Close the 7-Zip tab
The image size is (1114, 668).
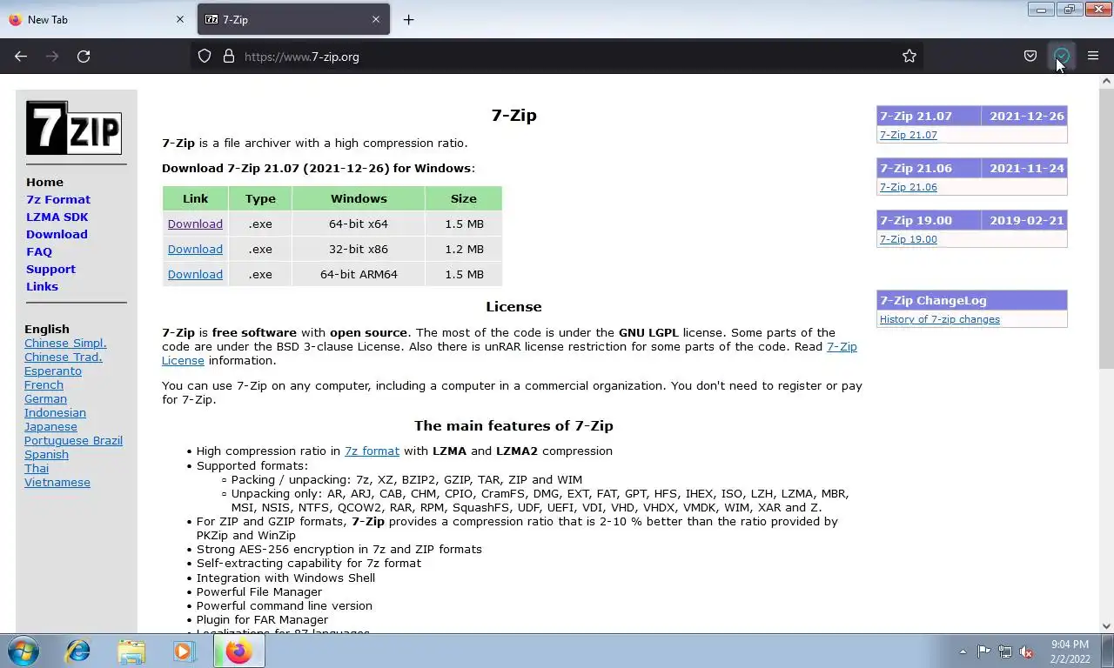click(376, 19)
